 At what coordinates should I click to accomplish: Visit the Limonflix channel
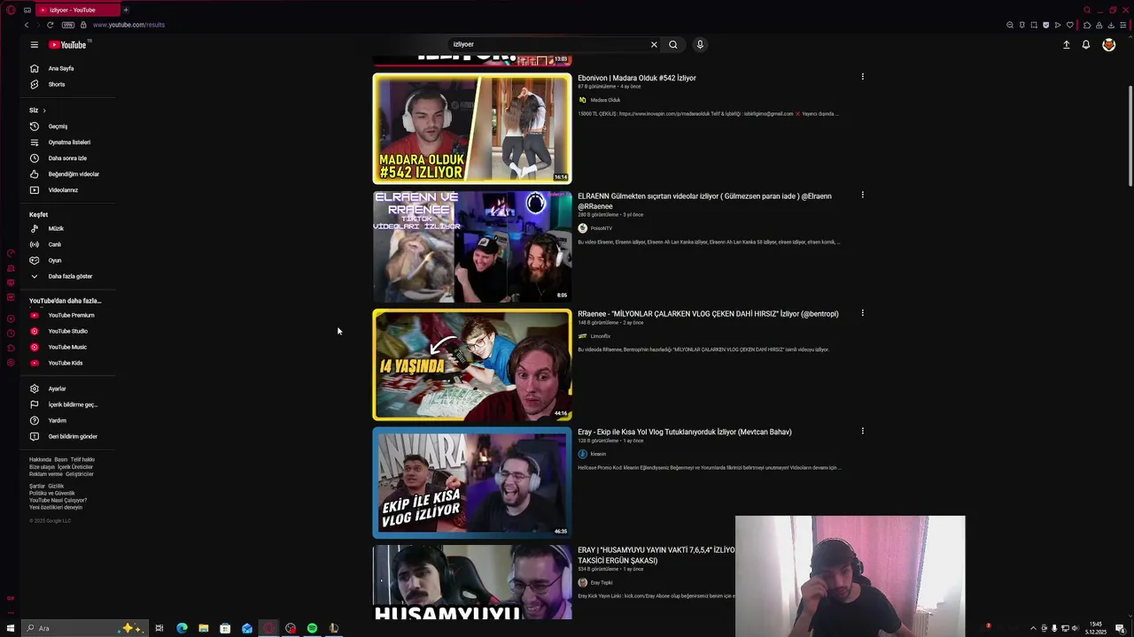(x=601, y=336)
